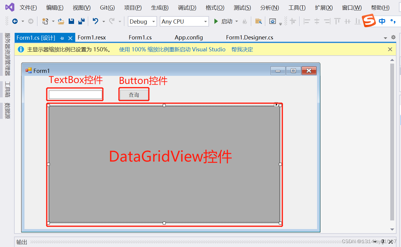Save all files with double-disk icon
Image resolution: width=401 pixels, height=247 pixels.
click(82, 21)
